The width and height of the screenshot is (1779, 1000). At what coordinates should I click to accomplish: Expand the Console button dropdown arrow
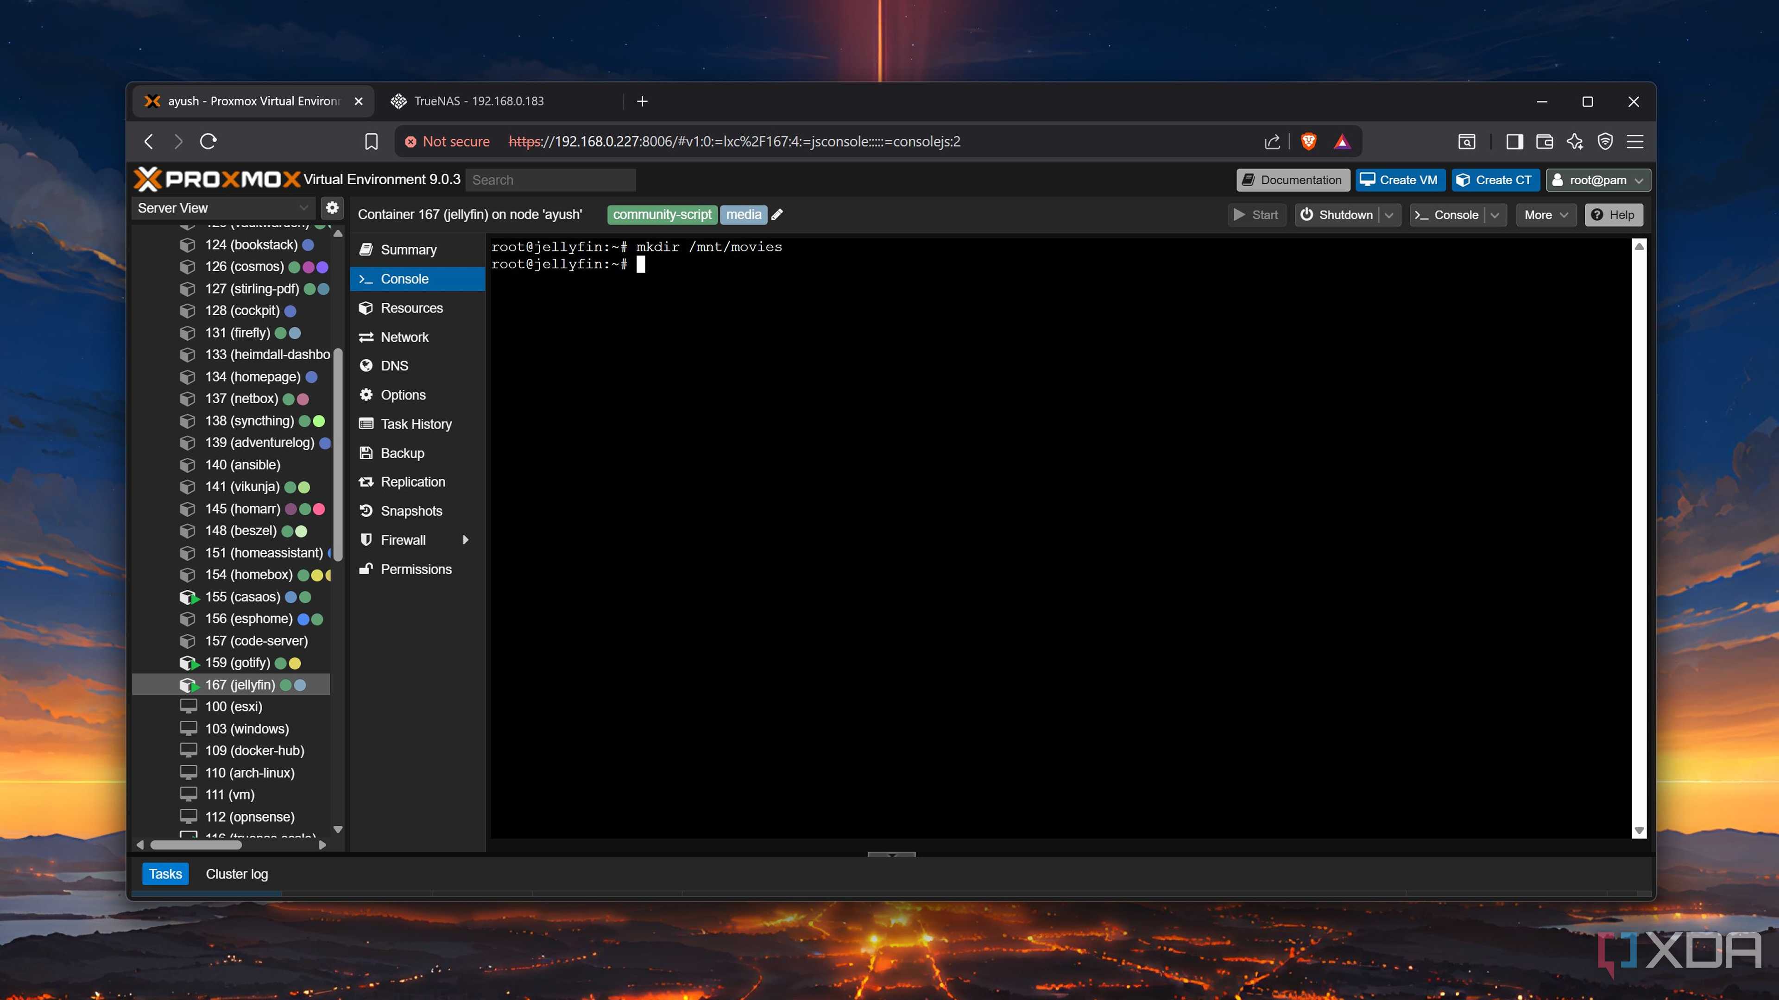1495,215
